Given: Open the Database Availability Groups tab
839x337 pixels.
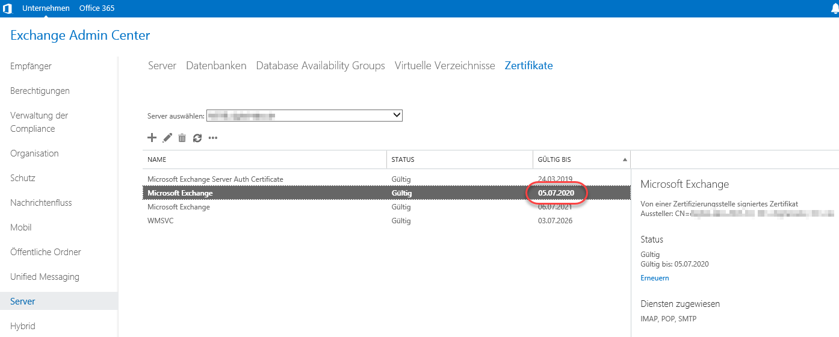Looking at the screenshot, I should (320, 66).
